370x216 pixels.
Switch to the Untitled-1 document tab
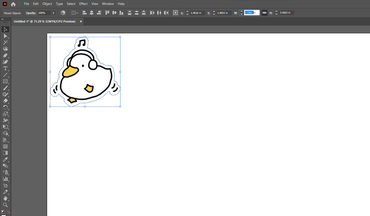coord(45,21)
